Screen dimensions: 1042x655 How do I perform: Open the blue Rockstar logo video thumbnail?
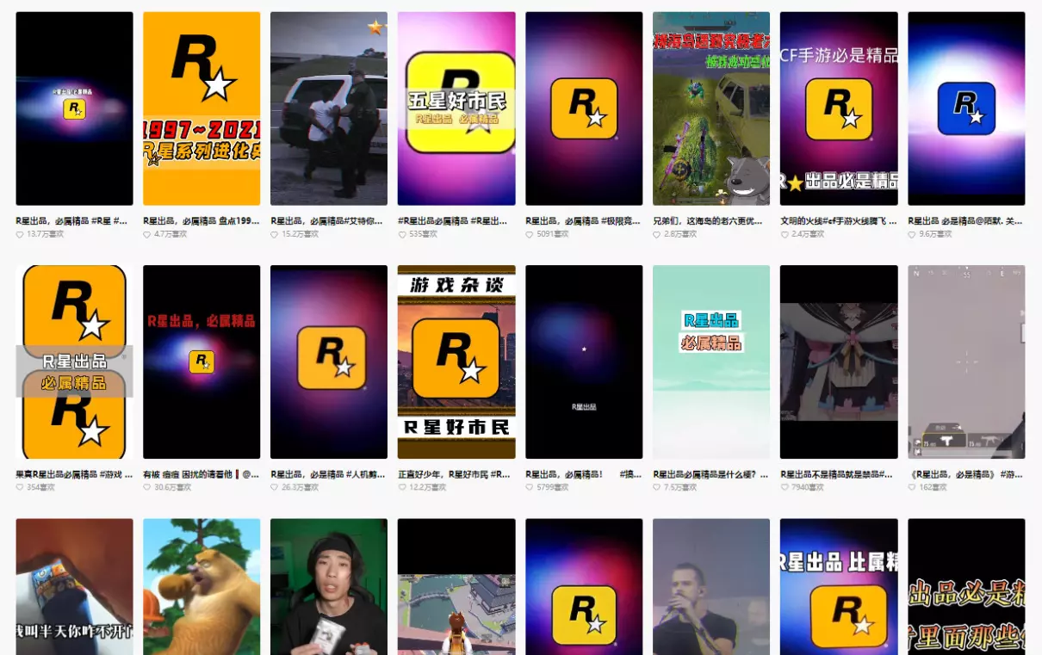point(966,108)
